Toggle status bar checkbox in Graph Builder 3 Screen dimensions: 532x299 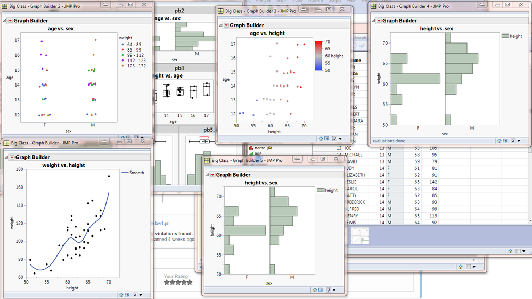(x=334, y=139)
